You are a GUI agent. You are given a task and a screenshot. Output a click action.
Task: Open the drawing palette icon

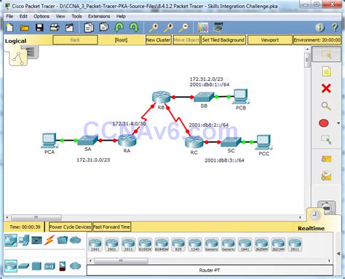click(x=203, y=28)
